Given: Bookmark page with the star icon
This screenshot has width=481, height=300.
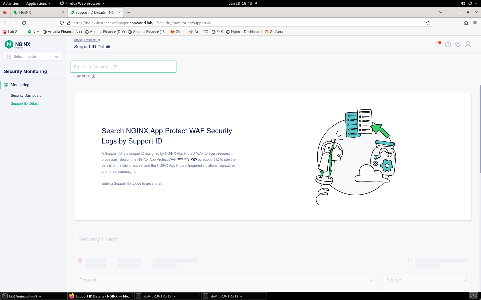Looking at the screenshot, I should [x=428, y=23].
